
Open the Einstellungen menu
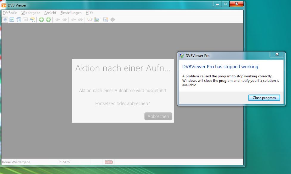tap(71, 13)
